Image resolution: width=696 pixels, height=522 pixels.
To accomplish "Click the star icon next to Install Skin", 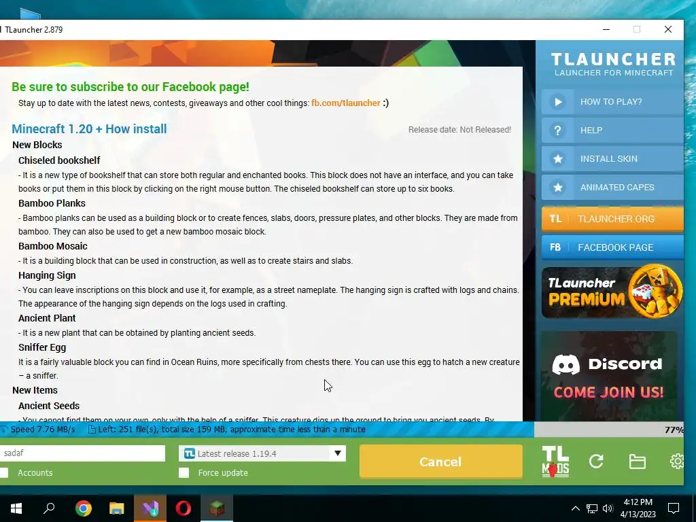I will point(558,158).
